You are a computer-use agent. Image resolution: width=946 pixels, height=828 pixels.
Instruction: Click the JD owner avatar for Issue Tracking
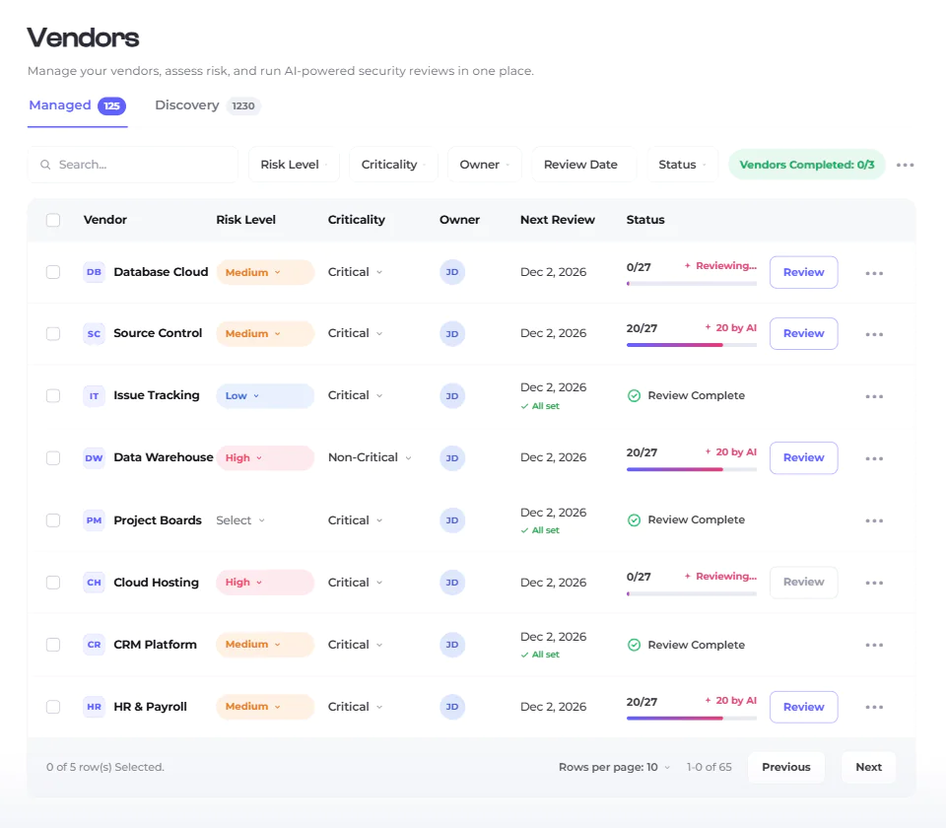pos(452,396)
